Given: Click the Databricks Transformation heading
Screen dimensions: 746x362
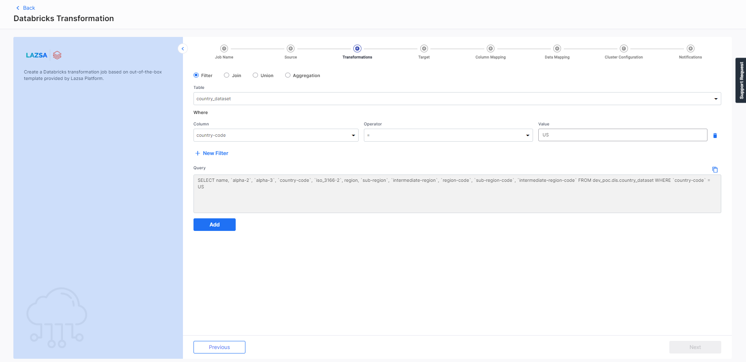Looking at the screenshot, I should (64, 19).
